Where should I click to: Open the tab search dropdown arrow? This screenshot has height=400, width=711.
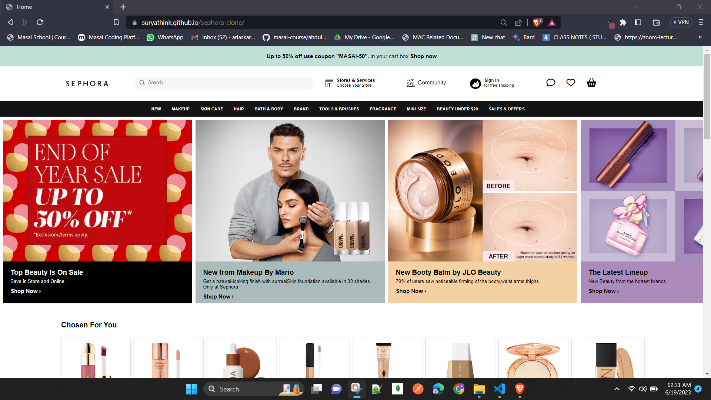637,7
